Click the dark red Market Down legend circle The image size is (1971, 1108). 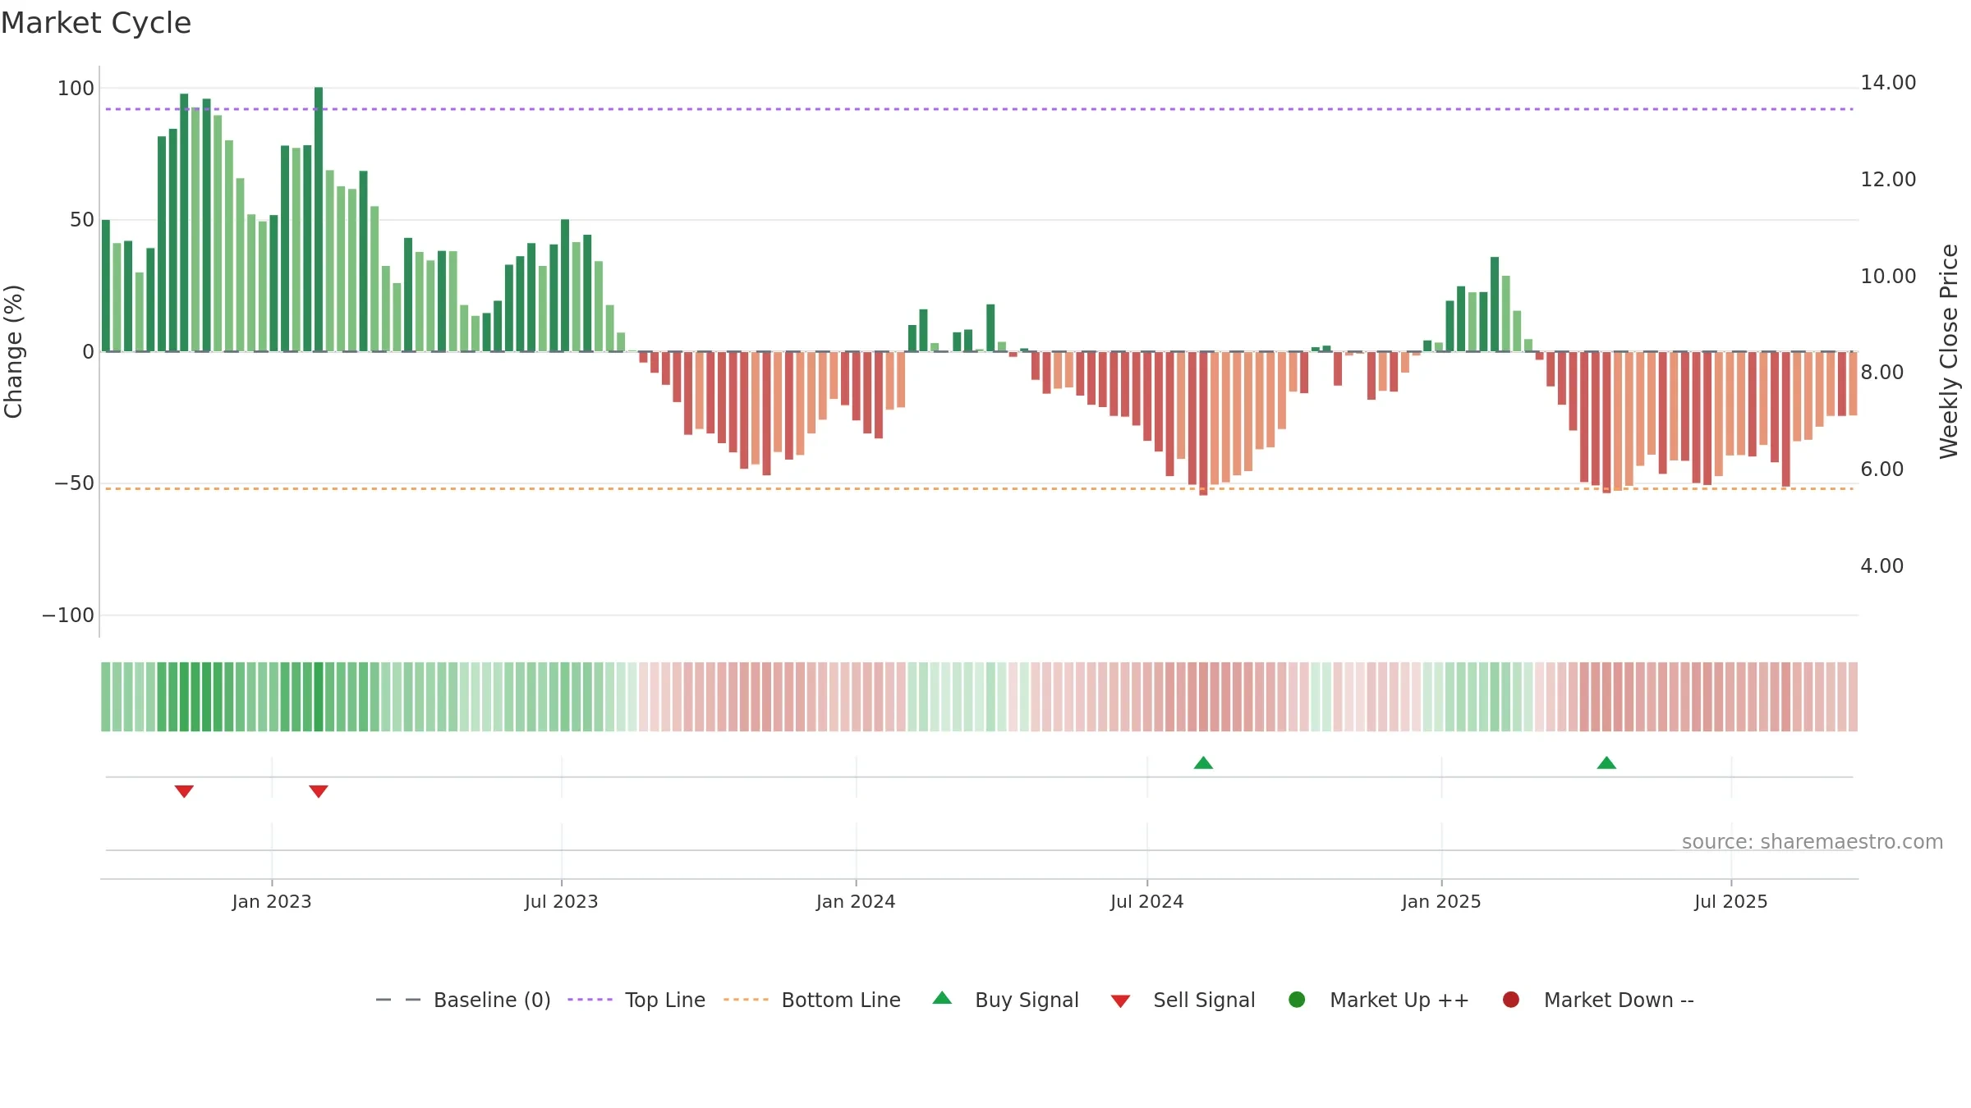pyautogui.click(x=1511, y=1000)
